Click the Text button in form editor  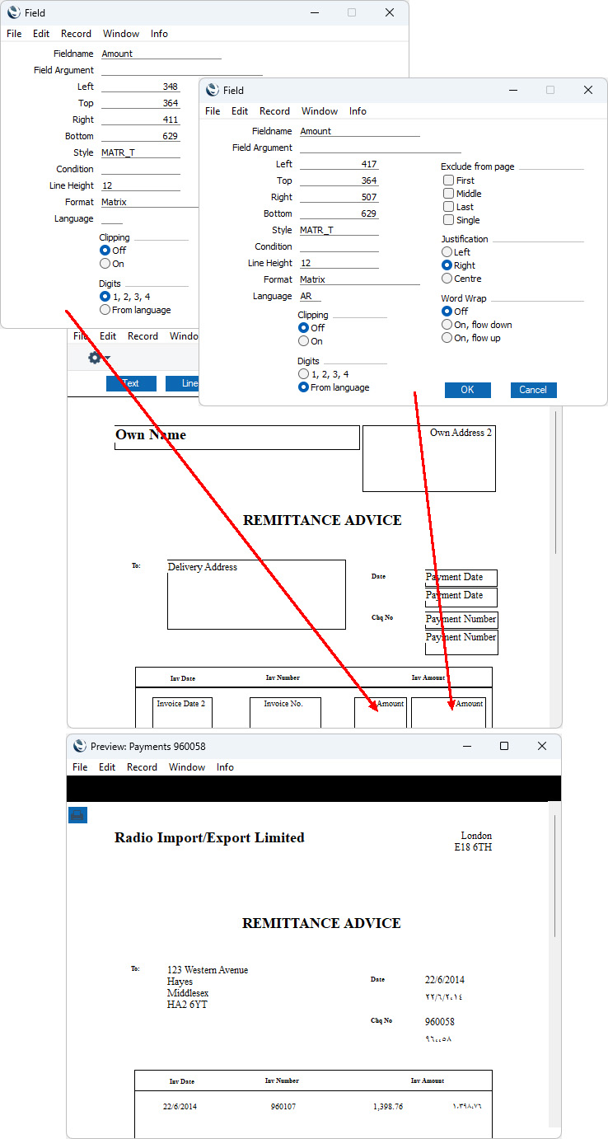pos(131,383)
